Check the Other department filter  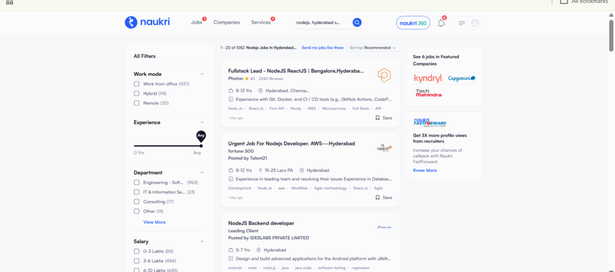tap(136, 211)
